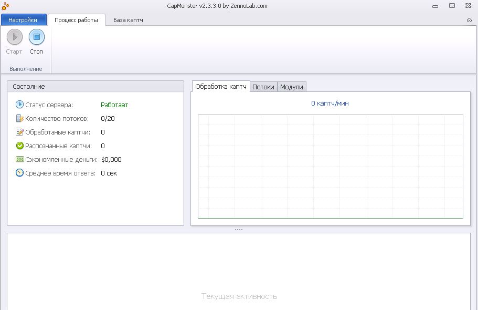Screen dimensions: 478x310
Task: Click the splitter dots between panels
Action: [x=239, y=230]
